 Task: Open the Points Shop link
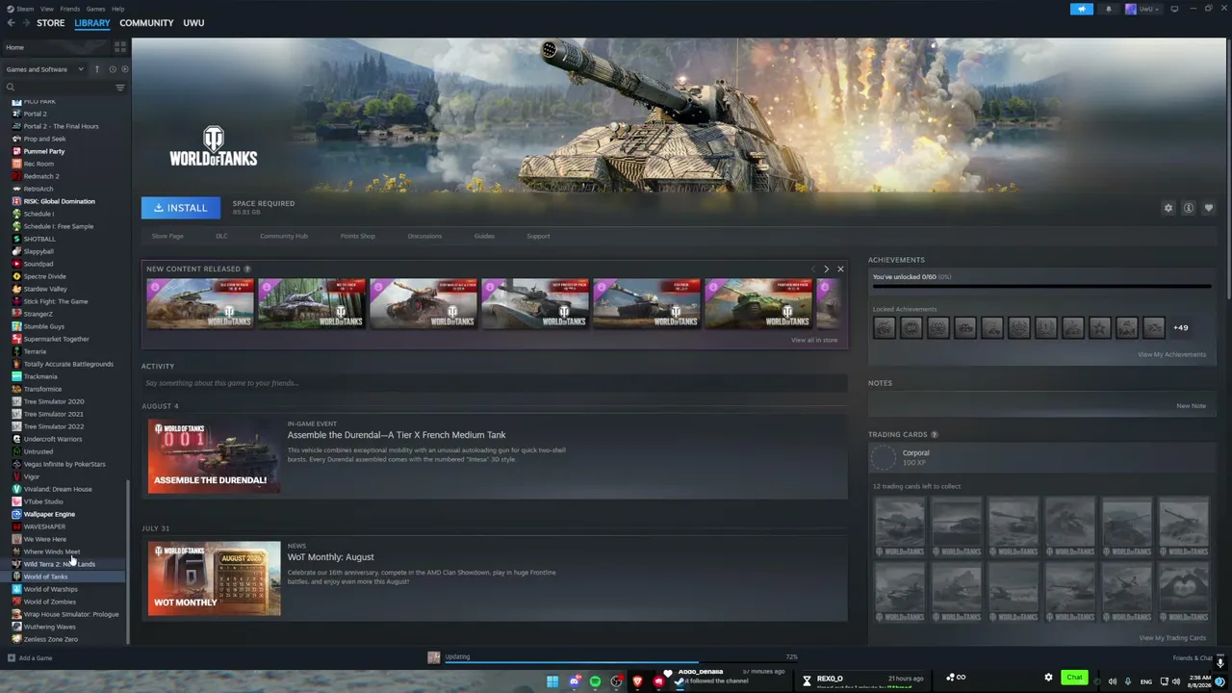[357, 236]
